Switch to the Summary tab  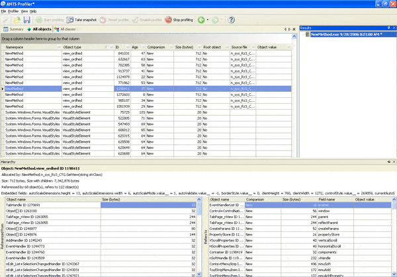point(13,29)
